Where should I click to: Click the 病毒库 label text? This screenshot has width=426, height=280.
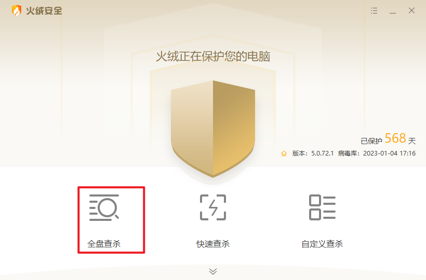click(x=348, y=153)
